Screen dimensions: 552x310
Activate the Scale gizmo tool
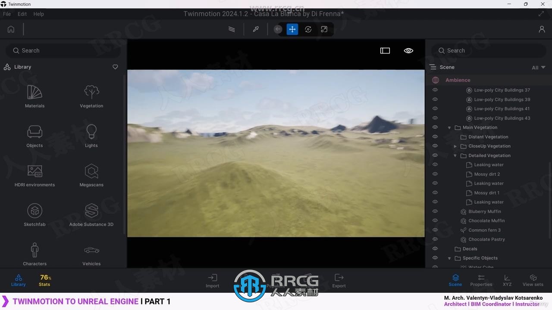(324, 29)
